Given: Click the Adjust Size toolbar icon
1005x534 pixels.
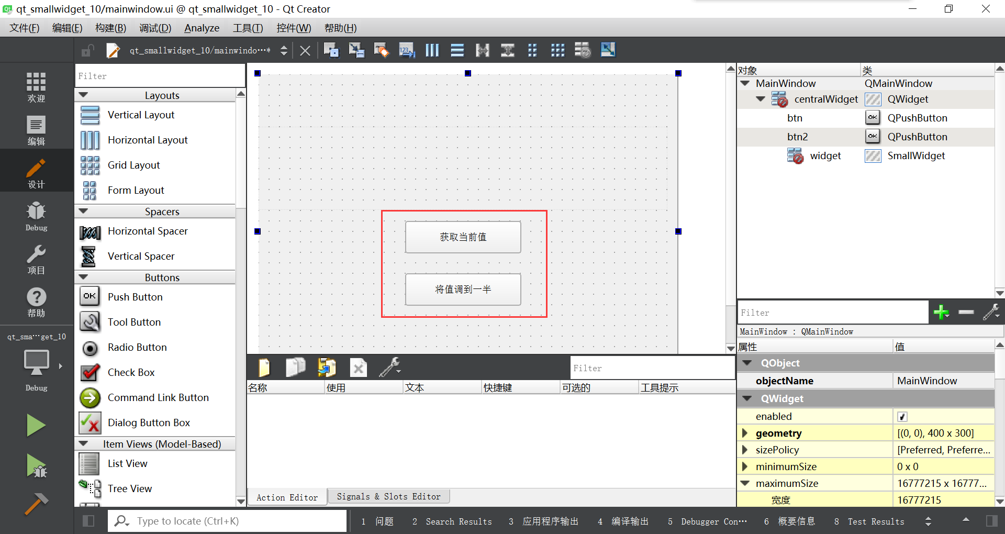Looking at the screenshot, I should (x=608, y=50).
